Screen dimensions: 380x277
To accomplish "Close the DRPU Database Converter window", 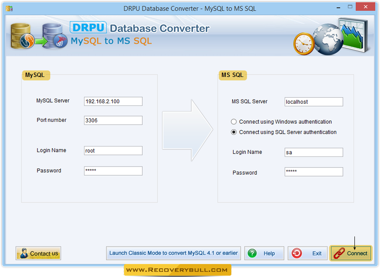I will 366,7.
